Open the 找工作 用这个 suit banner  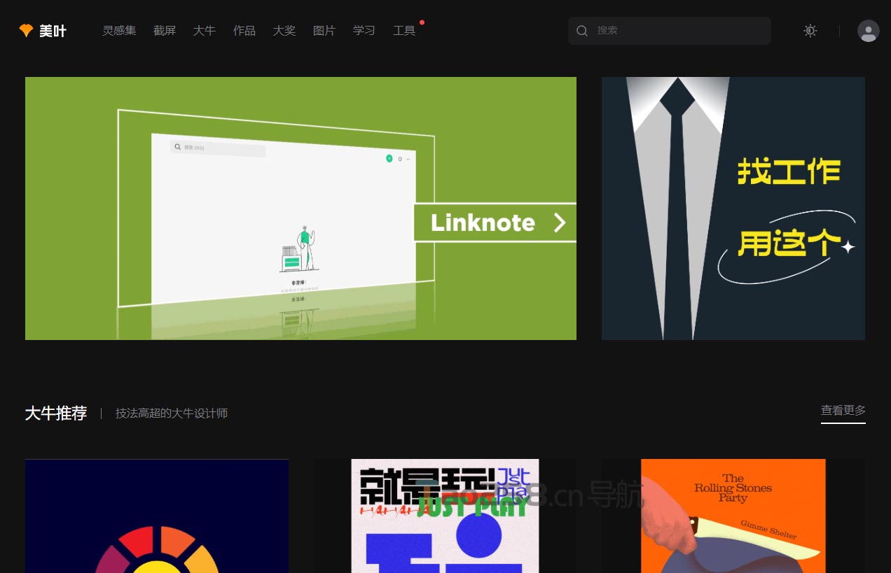point(733,208)
